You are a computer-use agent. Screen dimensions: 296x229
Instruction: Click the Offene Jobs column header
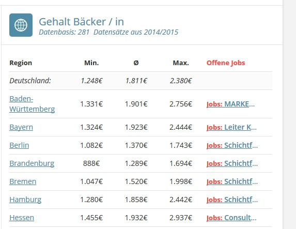tap(226, 63)
